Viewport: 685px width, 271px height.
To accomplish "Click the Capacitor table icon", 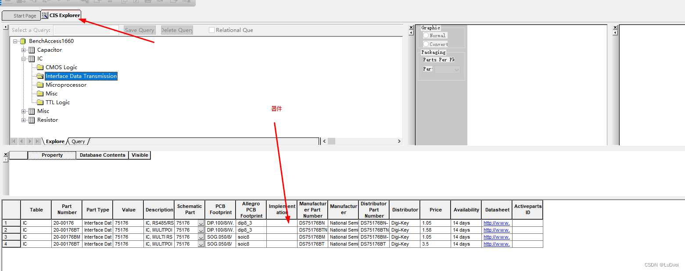I will coord(31,50).
